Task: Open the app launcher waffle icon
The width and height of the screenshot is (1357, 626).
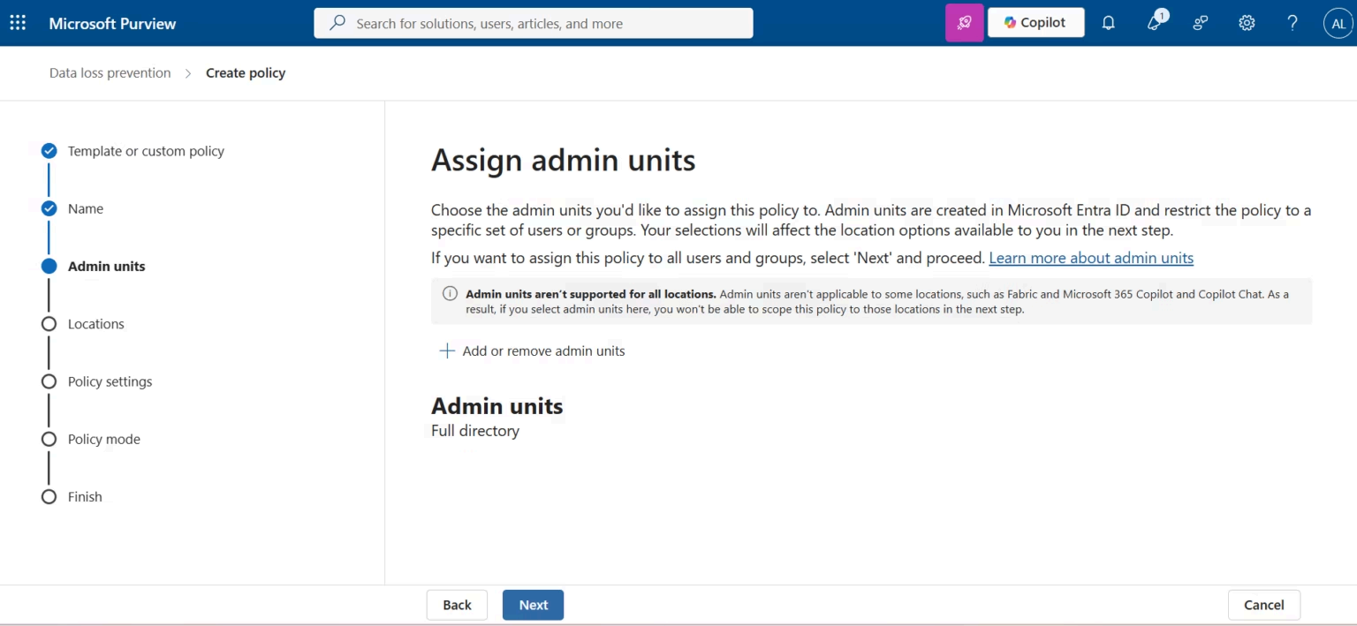Action: (18, 23)
